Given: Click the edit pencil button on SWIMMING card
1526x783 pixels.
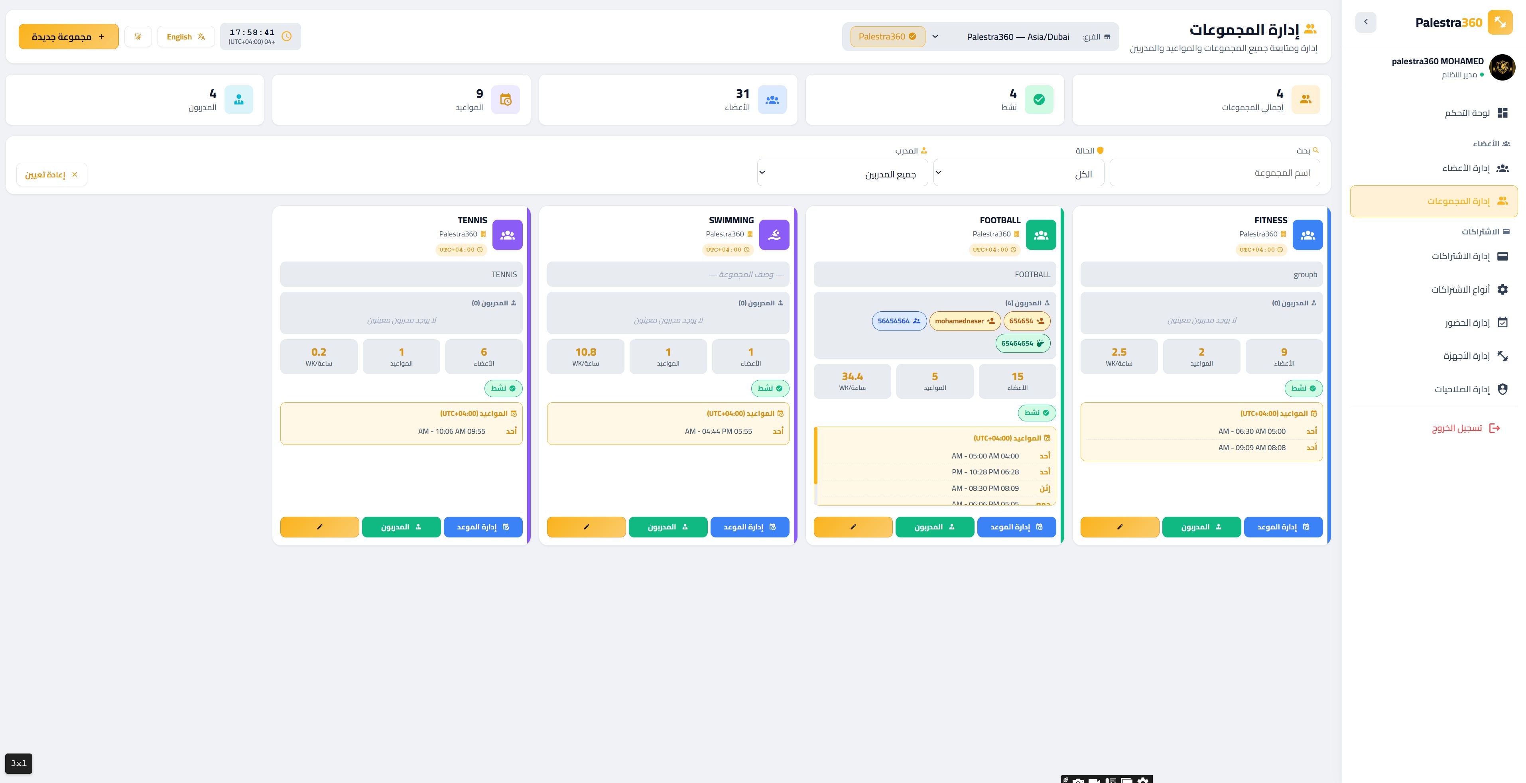Looking at the screenshot, I should (587, 527).
